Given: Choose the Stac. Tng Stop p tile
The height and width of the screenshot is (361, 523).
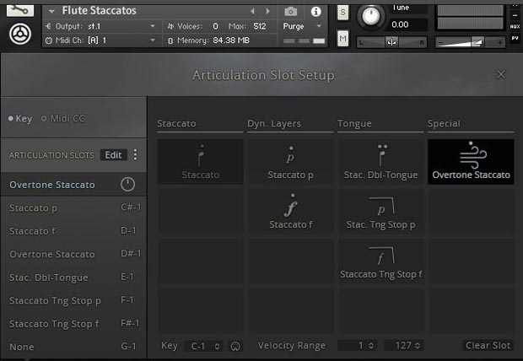Looking at the screenshot, I should tap(380, 211).
